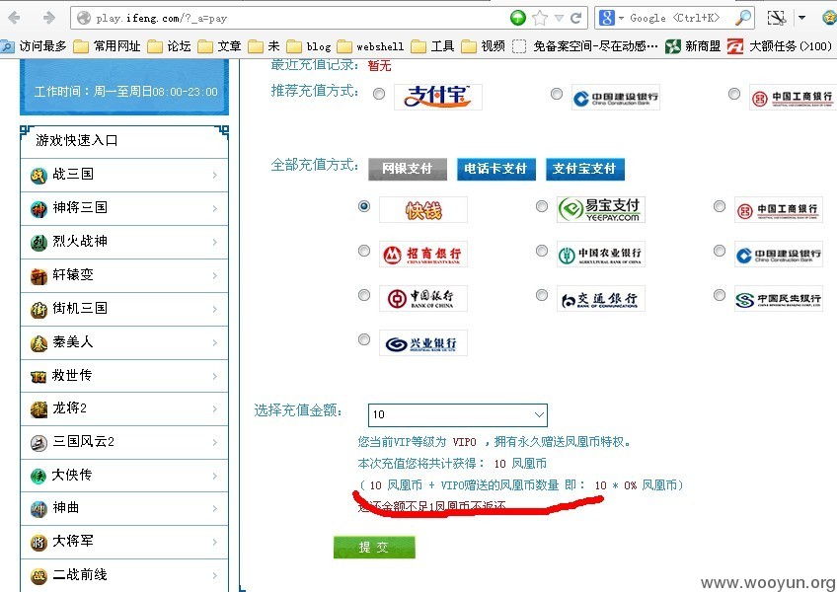837x592 pixels.
Task: Click the 游戏快速入口 panel header
Action: click(123, 141)
